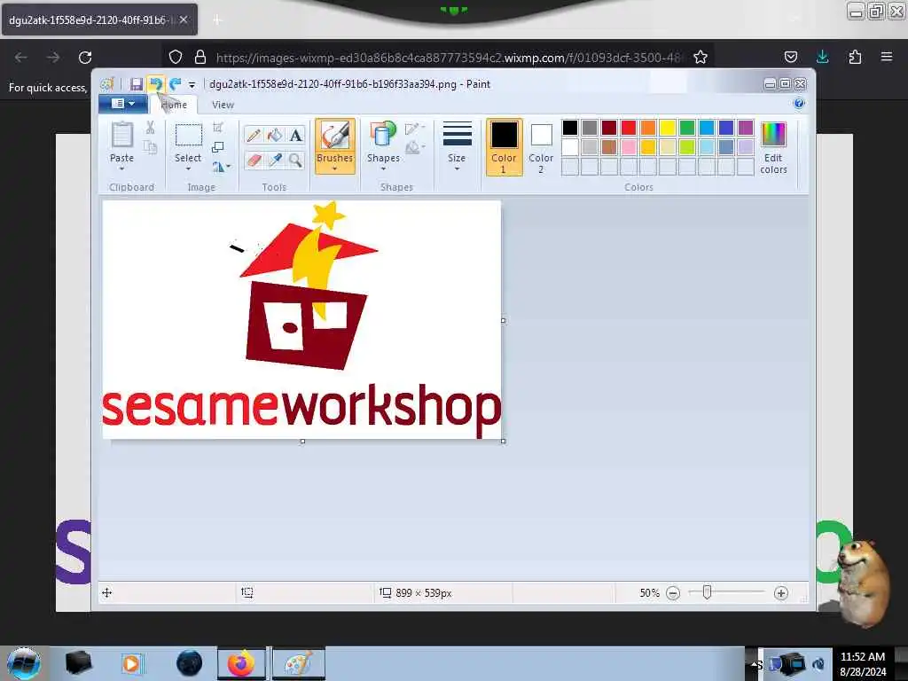The width and height of the screenshot is (908, 681).
Task: Expand the Size dropdown arrow
Action: point(457,168)
